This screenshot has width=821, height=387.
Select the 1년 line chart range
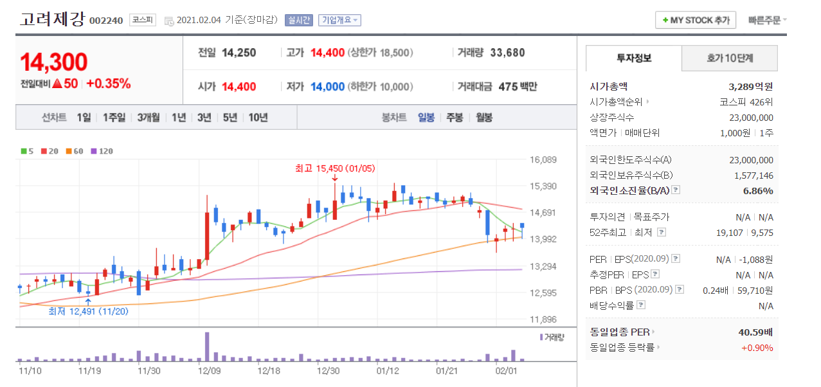[x=179, y=118]
